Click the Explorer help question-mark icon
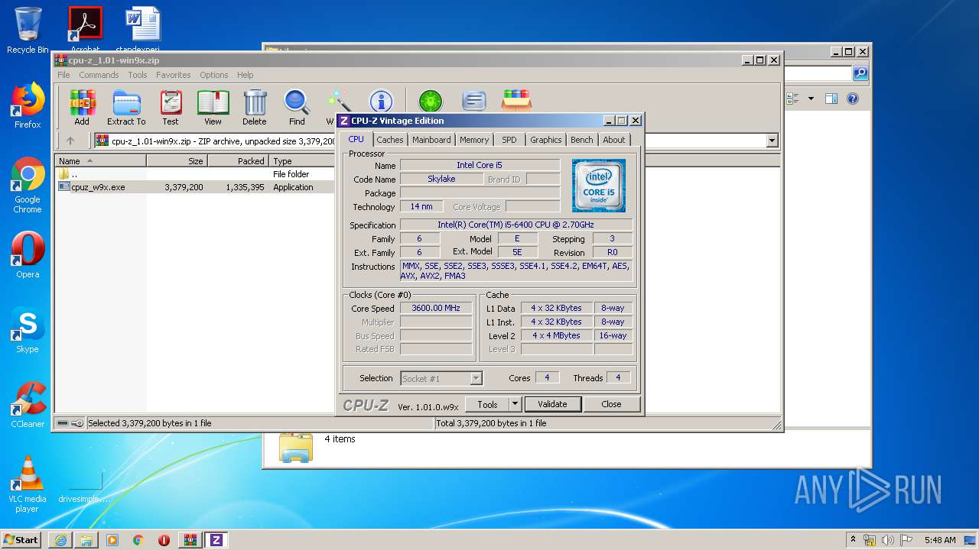 pos(853,99)
